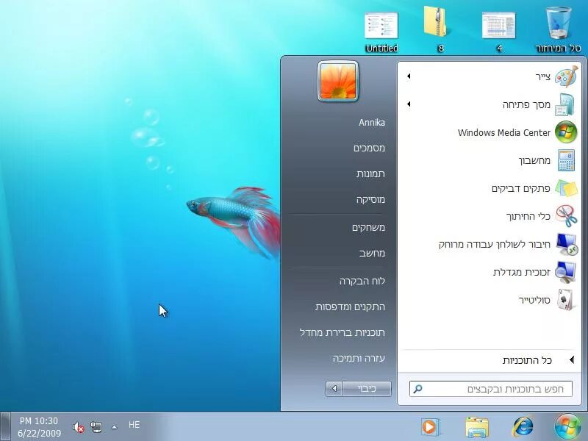
Task: Show hidden tray icons arrow
Action: click(115, 427)
